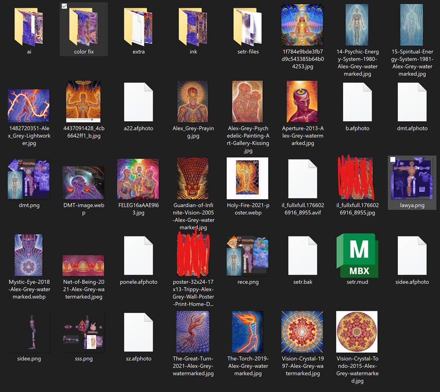This screenshot has width=440, height=392.
Task: Select the ponele.afphoto file icon
Action: pyautogui.click(x=138, y=256)
